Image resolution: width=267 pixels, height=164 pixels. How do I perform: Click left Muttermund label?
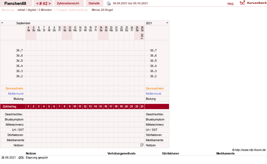(16, 94)
